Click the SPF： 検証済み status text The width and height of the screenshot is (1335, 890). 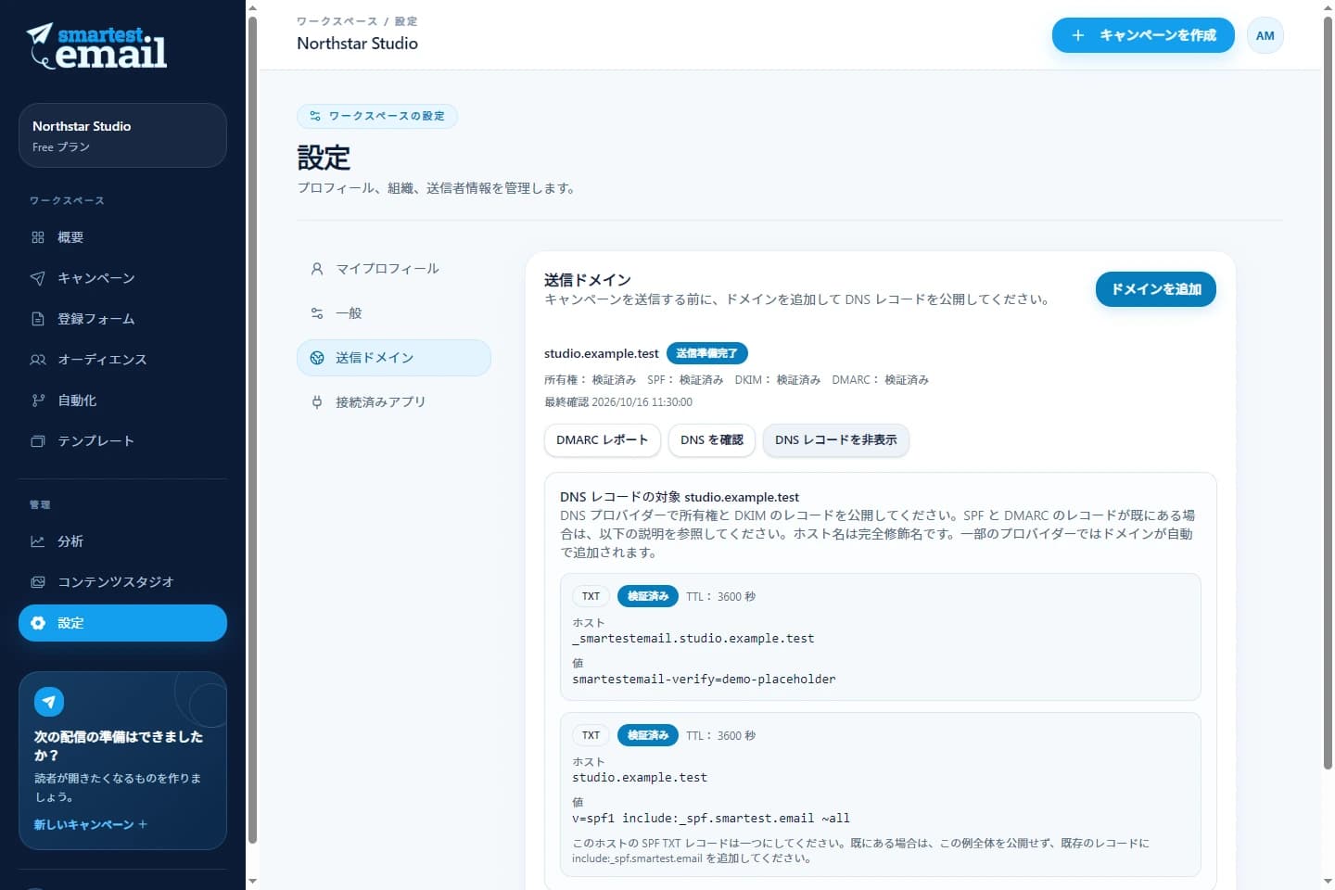(685, 380)
